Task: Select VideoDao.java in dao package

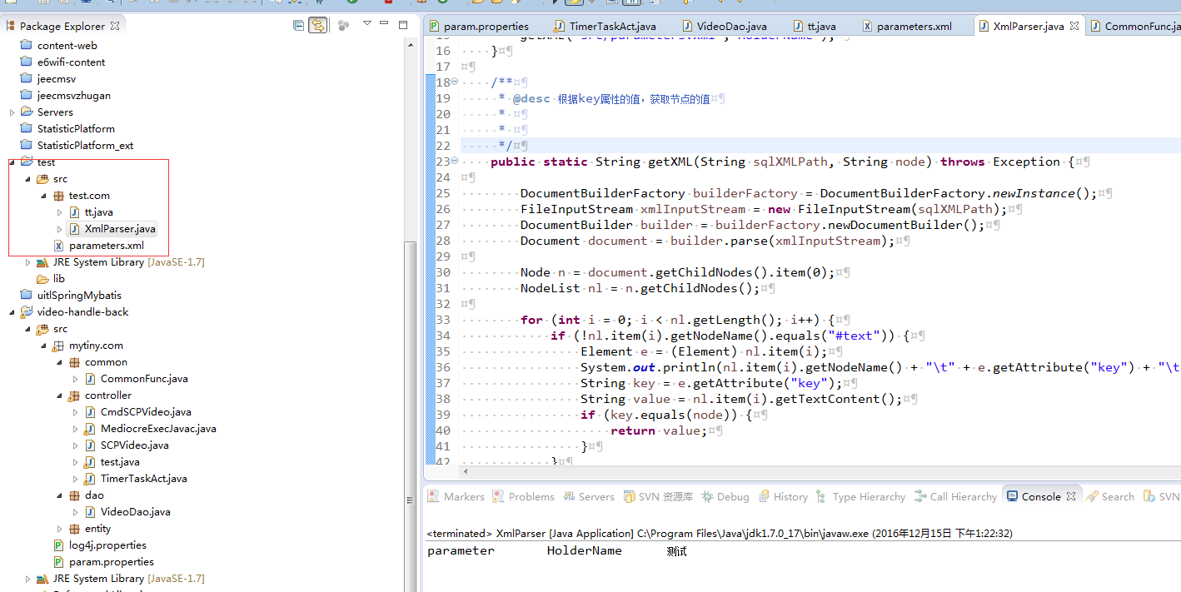Action: [135, 512]
